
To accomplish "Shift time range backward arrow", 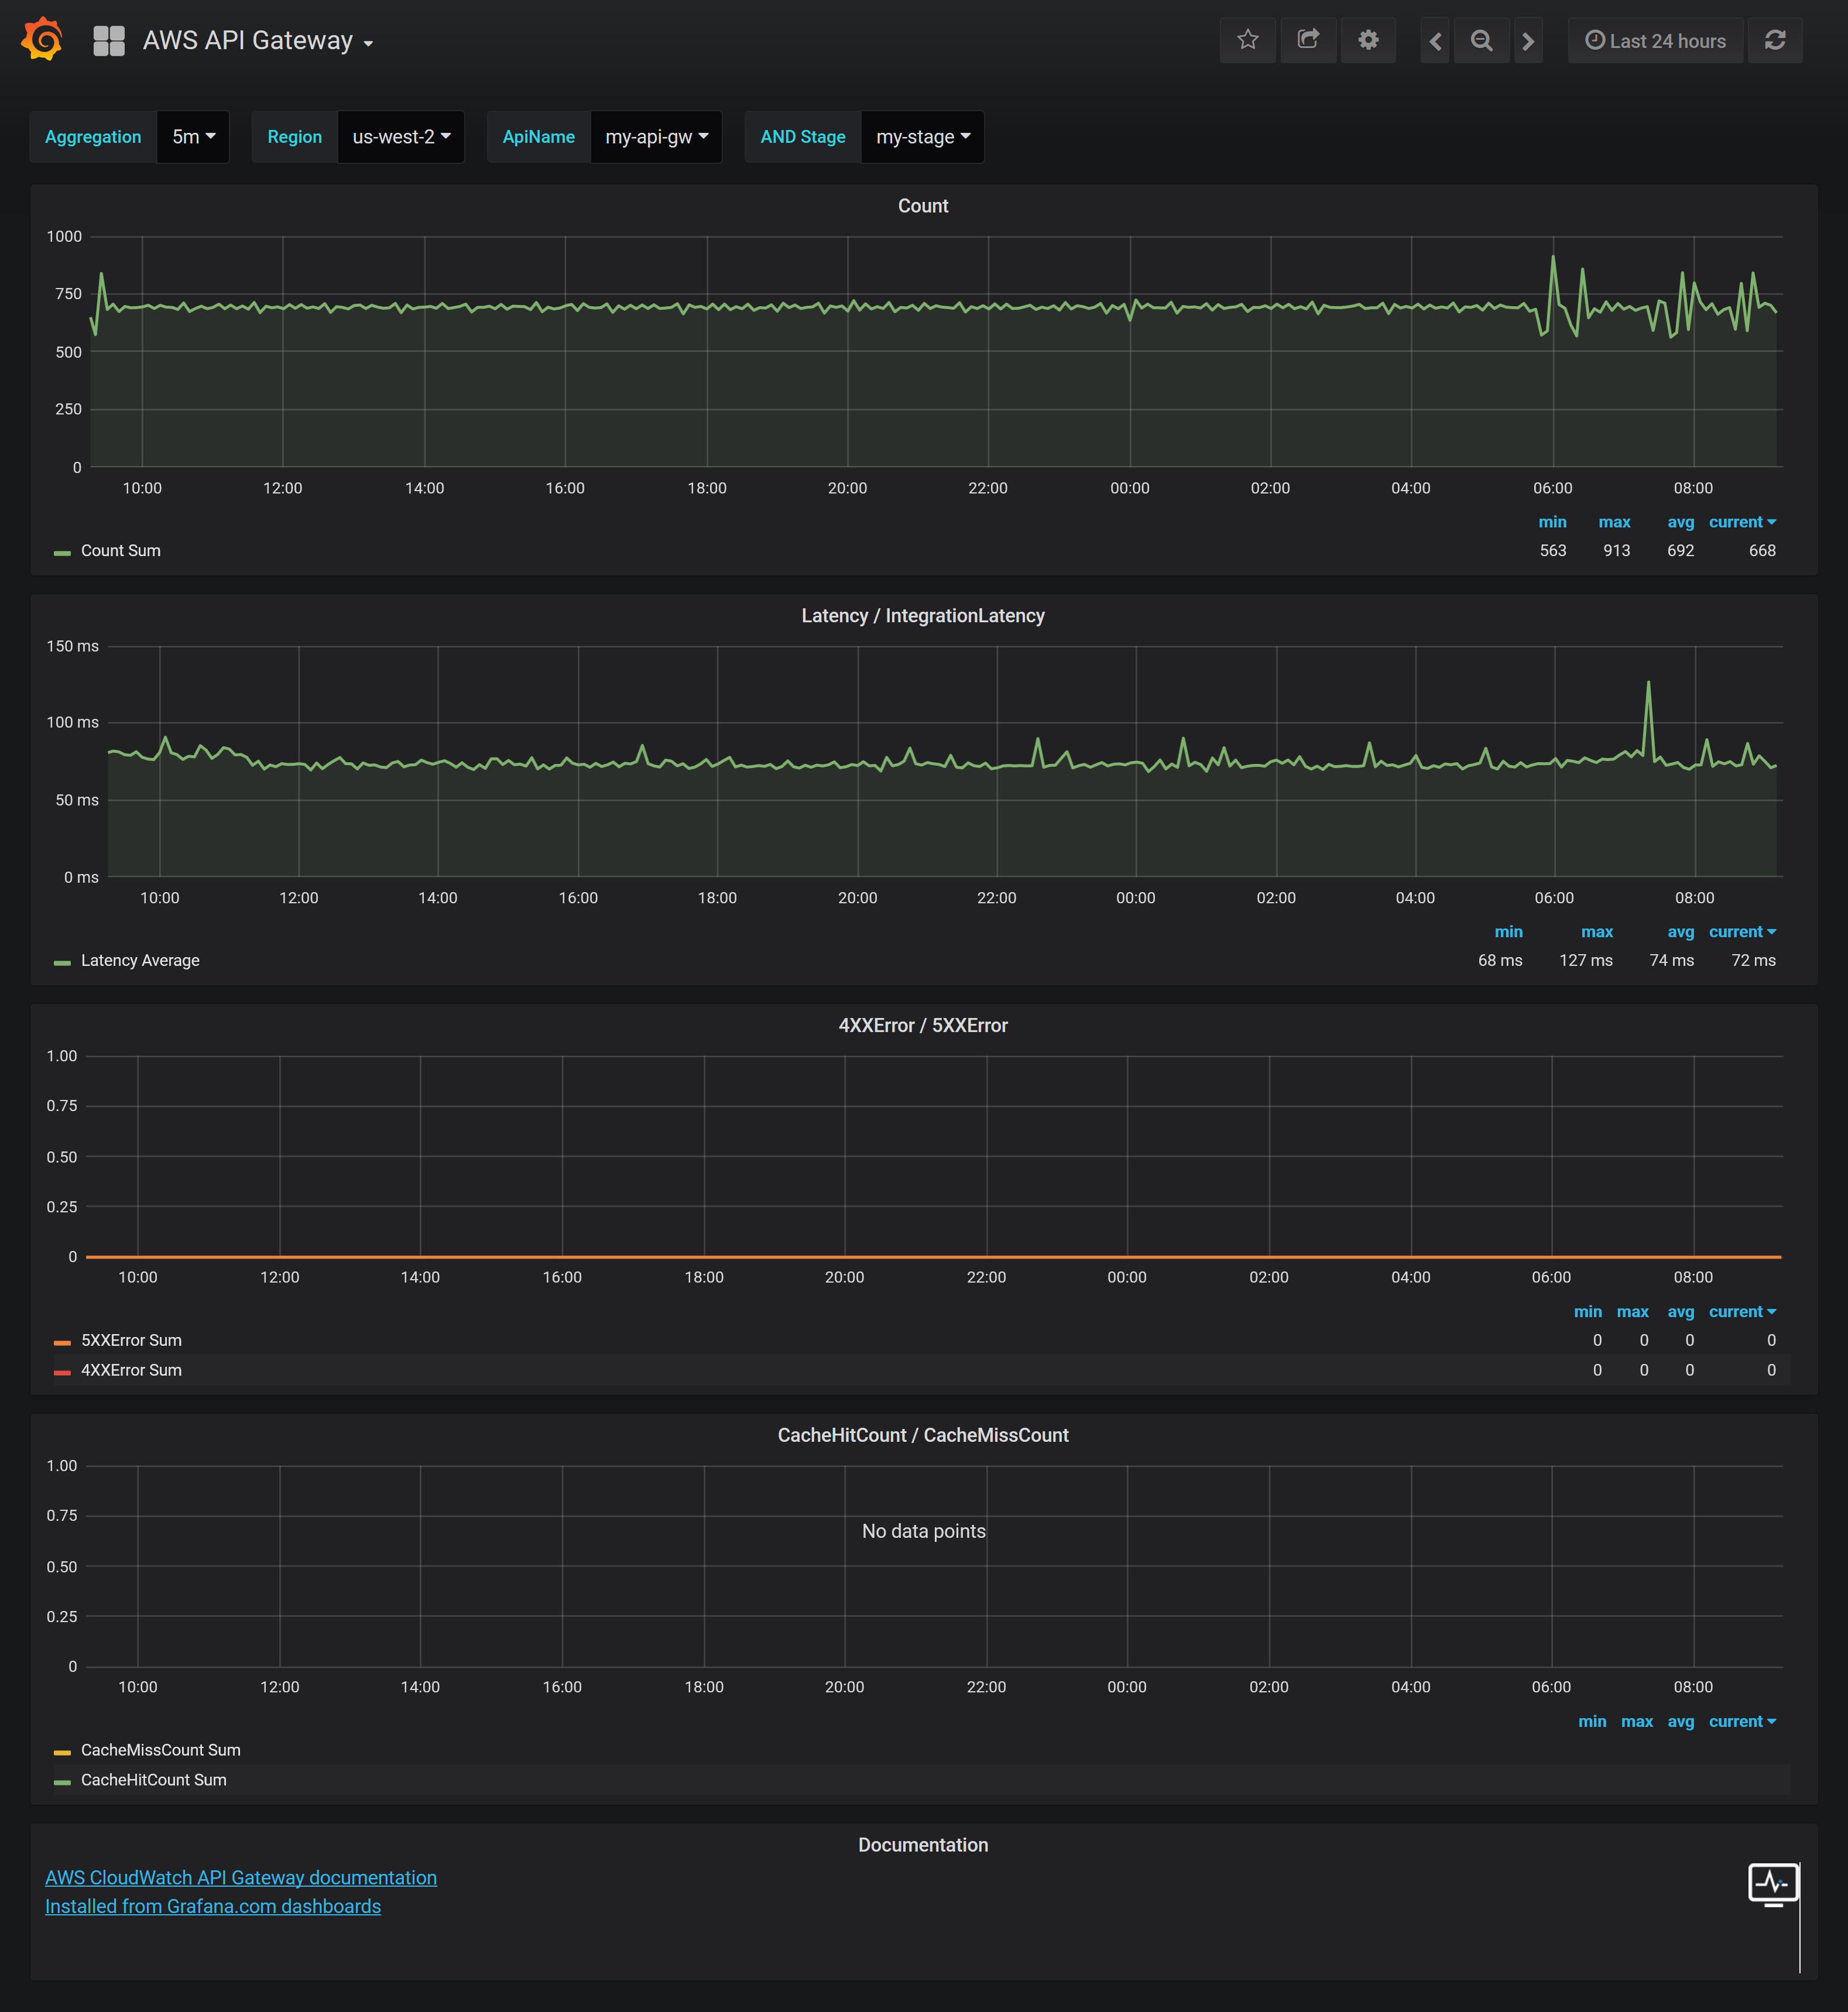I will [1435, 41].
